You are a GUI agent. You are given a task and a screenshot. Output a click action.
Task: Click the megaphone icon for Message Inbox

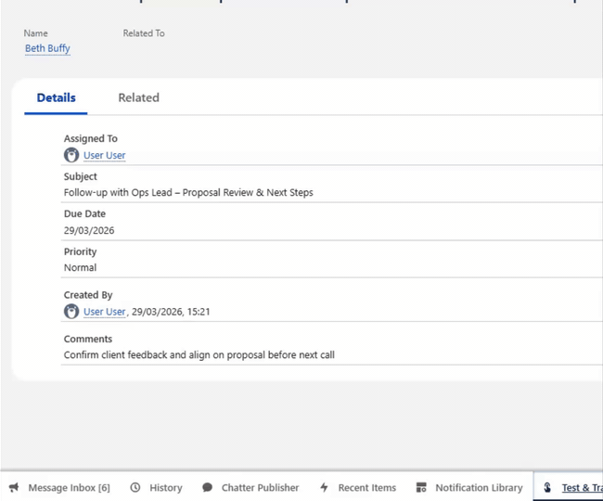click(x=14, y=487)
